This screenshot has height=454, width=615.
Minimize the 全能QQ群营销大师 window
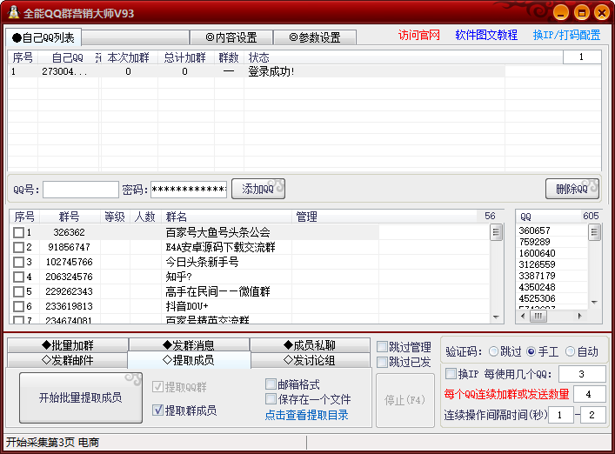(x=561, y=13)
